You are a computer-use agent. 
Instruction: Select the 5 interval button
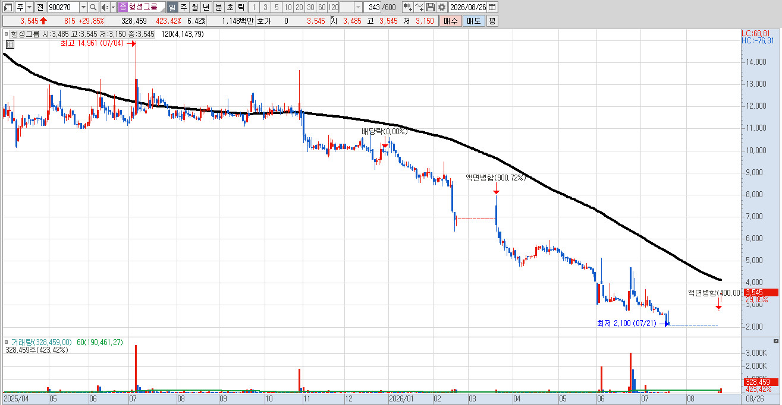point(276,7)
